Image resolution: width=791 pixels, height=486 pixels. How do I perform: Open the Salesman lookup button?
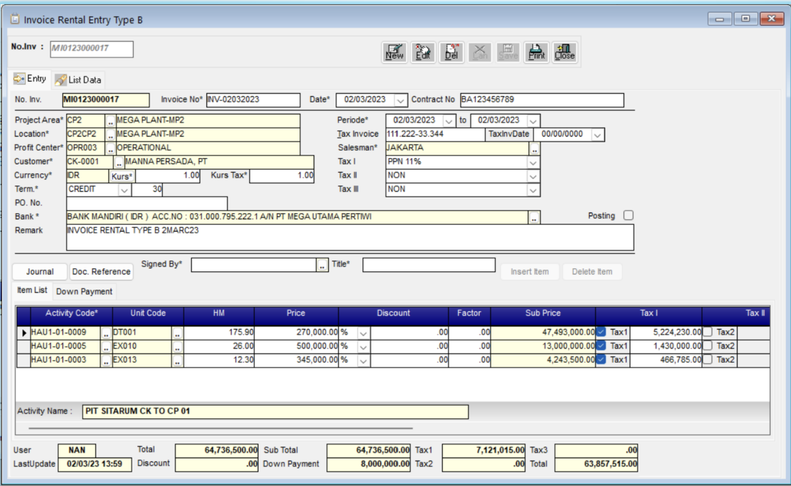pos(534,149)
